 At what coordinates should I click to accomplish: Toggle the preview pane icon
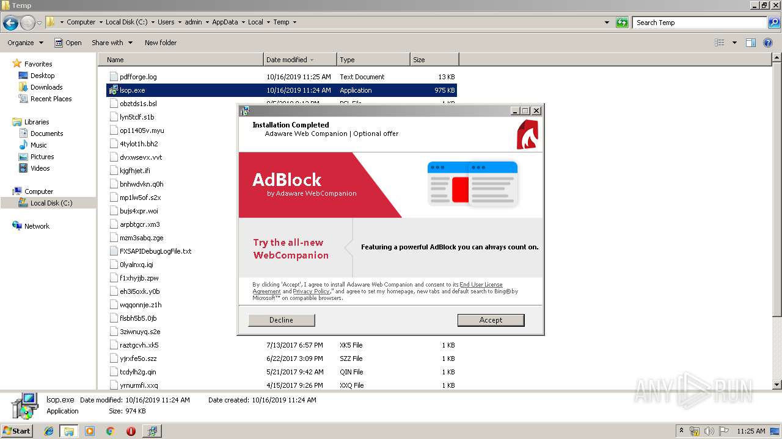[751, 43]
